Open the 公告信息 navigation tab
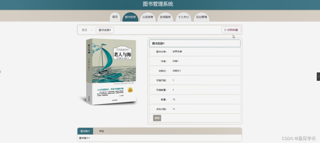Screen dimensions: 320x143 [x=148, y=17]
